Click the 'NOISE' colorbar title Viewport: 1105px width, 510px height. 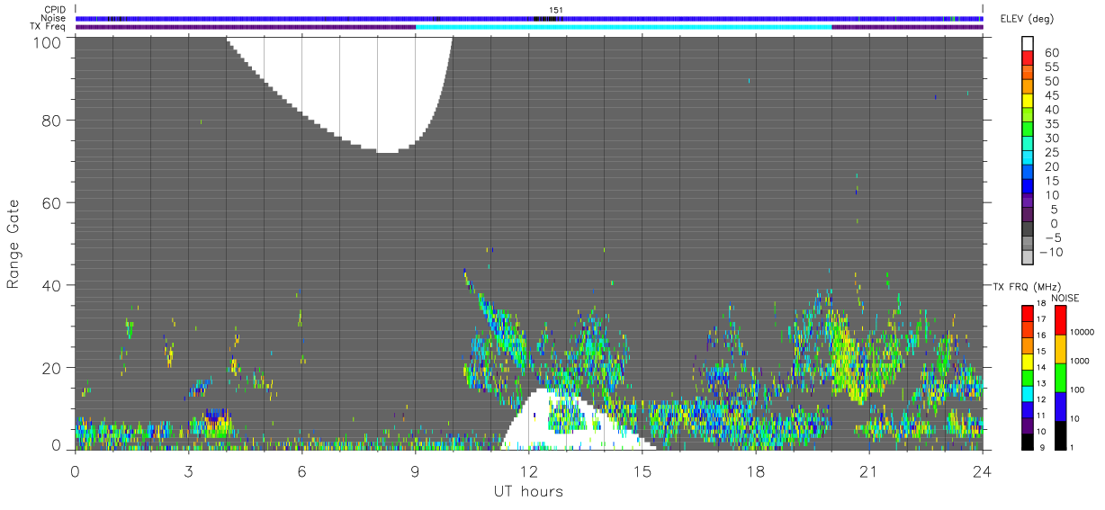(1065, 298)
